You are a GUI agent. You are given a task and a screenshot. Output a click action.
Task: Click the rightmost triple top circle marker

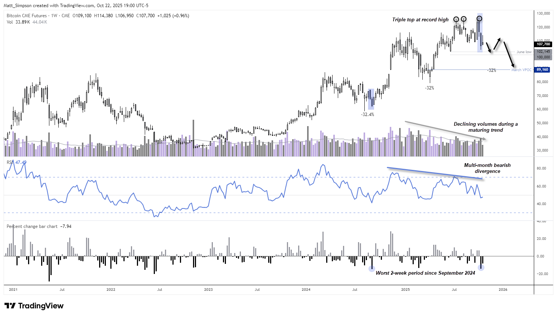point(479,19)
